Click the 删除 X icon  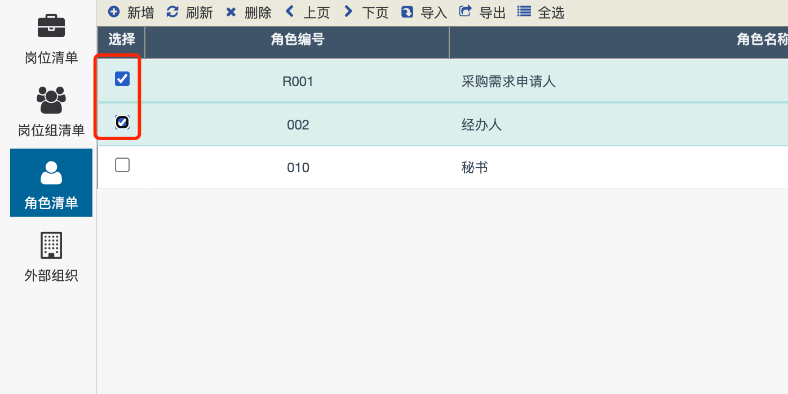(x=231, y=12)
